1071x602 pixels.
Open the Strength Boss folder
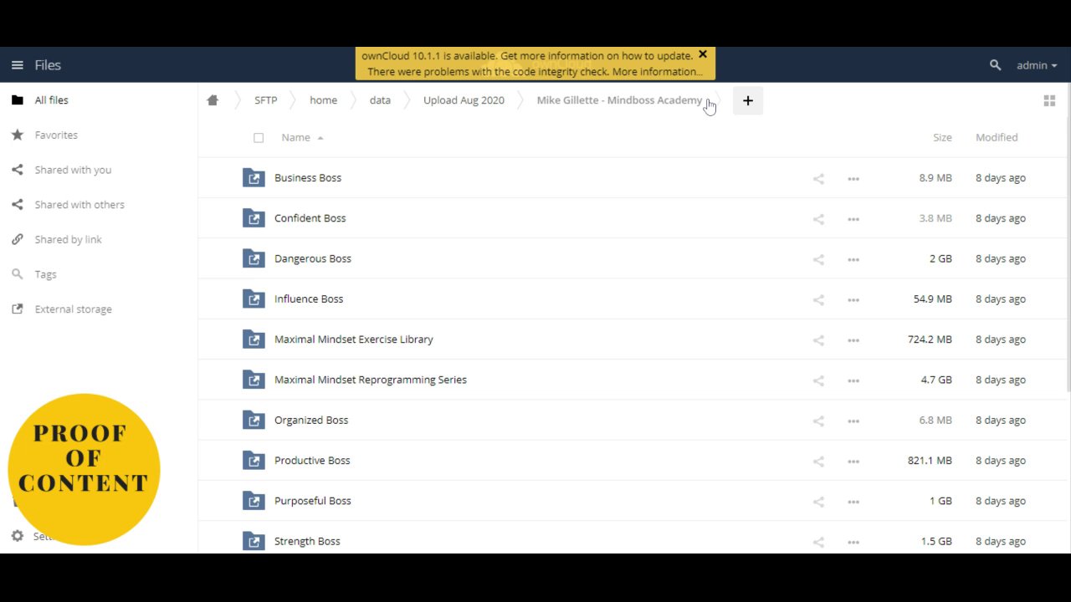[x=307, y=541]
